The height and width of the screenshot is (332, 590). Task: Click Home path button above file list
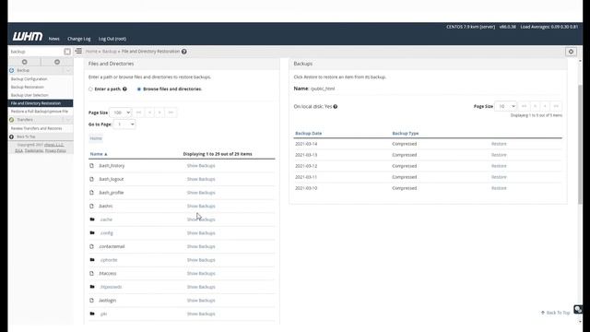coord(96,138)
